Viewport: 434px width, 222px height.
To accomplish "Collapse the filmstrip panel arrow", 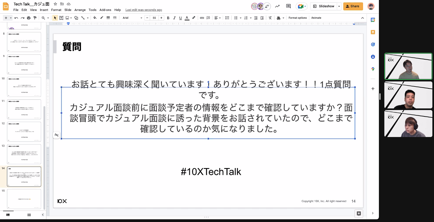I will (x=43, y=215).
